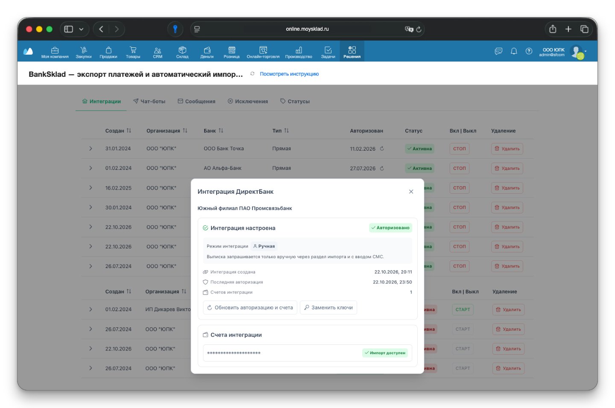Open the Склад section in the top navigation
615x408 pixels.
182,52
